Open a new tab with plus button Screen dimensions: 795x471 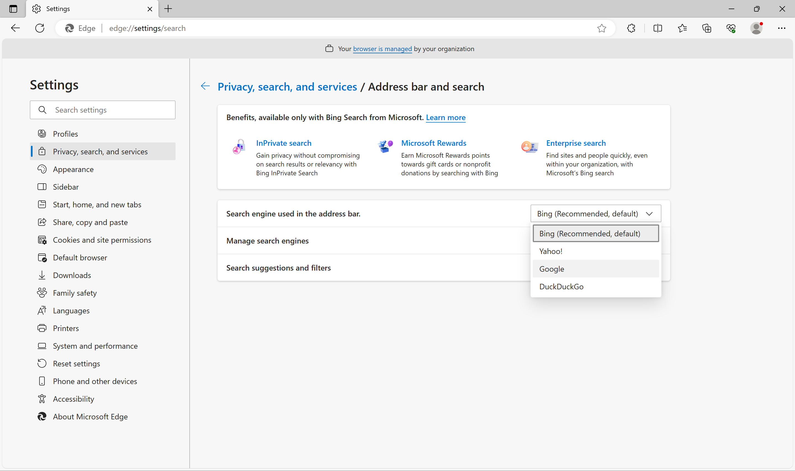click(168, 9)
